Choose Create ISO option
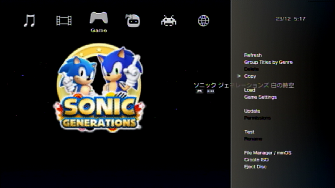The image size is (335, 188). click(x=256, y=160)
